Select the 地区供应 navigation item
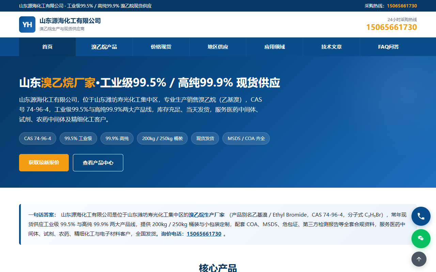Image resolution: width=436 pixels, height=272 pixels. [x=218, y=47]
